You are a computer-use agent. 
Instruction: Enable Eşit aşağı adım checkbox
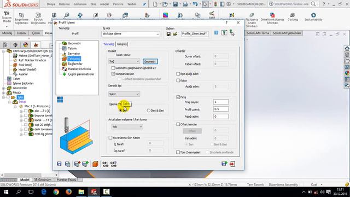click(x=178, y=74)
